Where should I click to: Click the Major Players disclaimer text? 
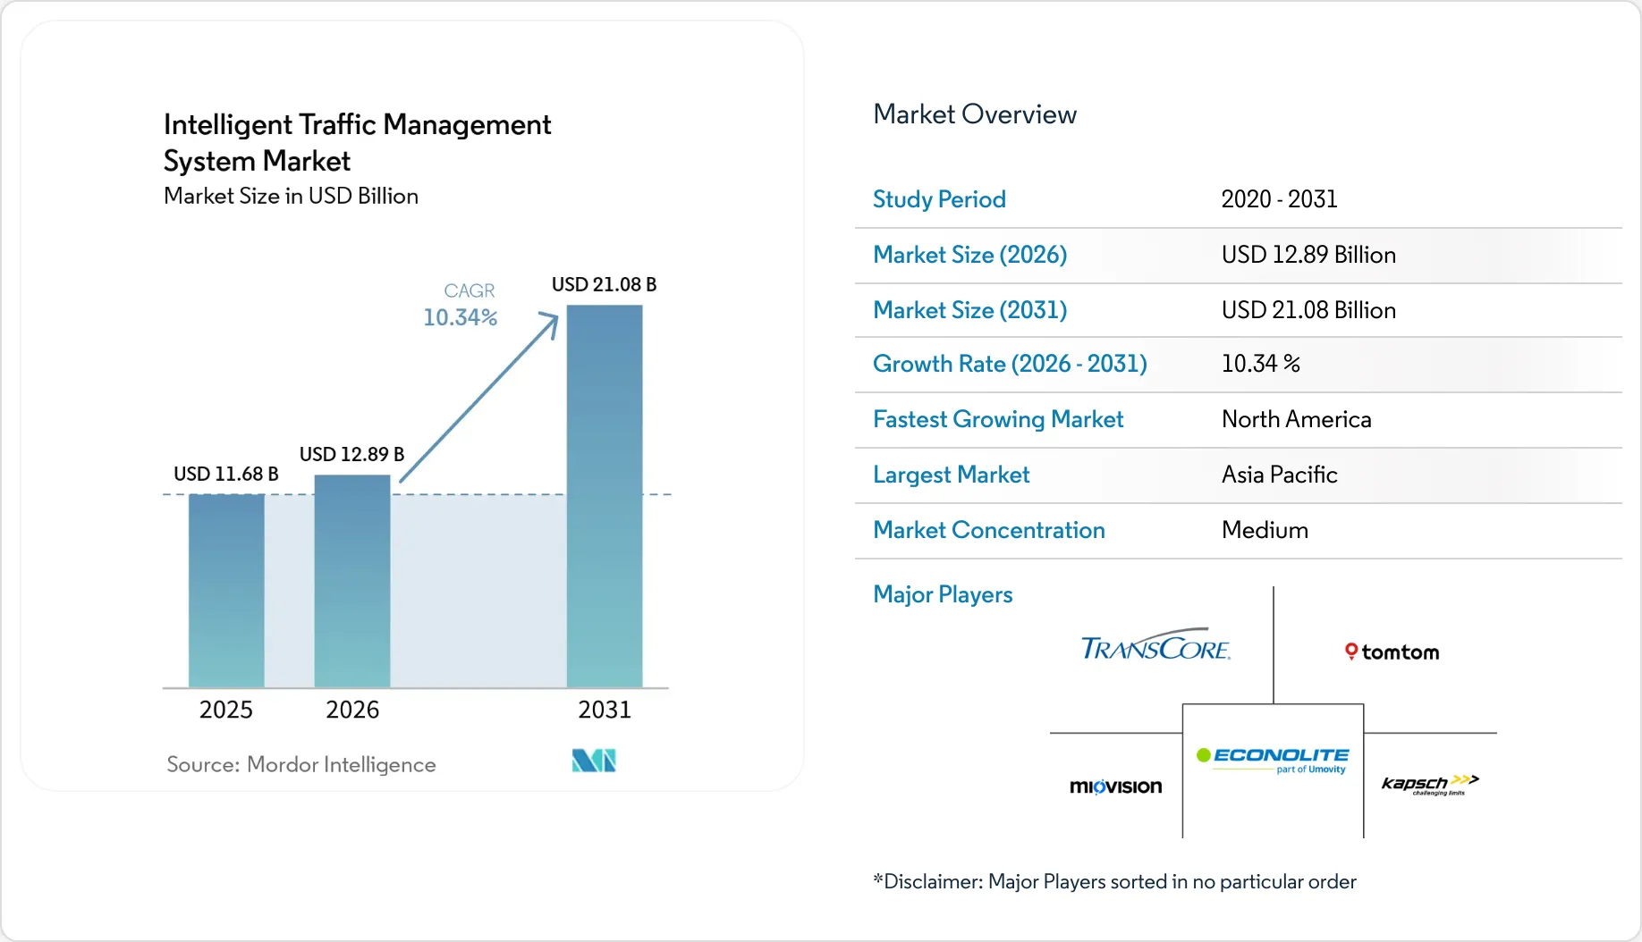point(1114,882)
